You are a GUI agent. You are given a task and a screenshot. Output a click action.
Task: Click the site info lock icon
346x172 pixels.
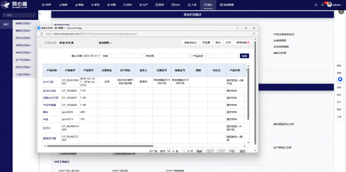pyautogui.click(x=41, y=34)
